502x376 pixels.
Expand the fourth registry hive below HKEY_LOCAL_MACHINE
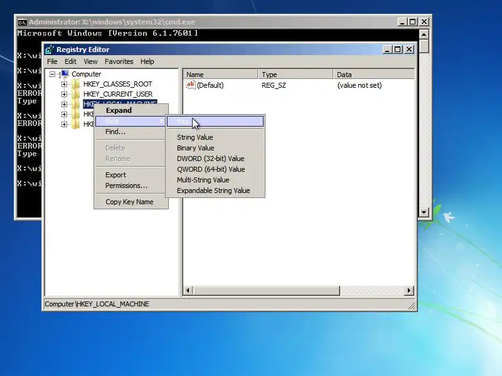(x=64, y=114)
